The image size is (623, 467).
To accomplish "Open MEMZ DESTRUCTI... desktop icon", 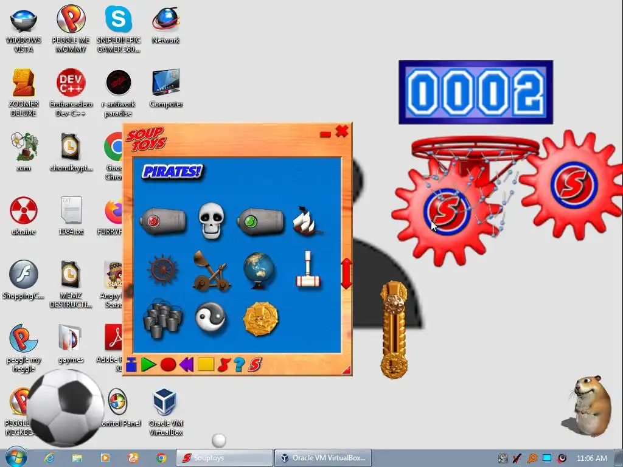I will pyautogui.click(x=71, y=285).
